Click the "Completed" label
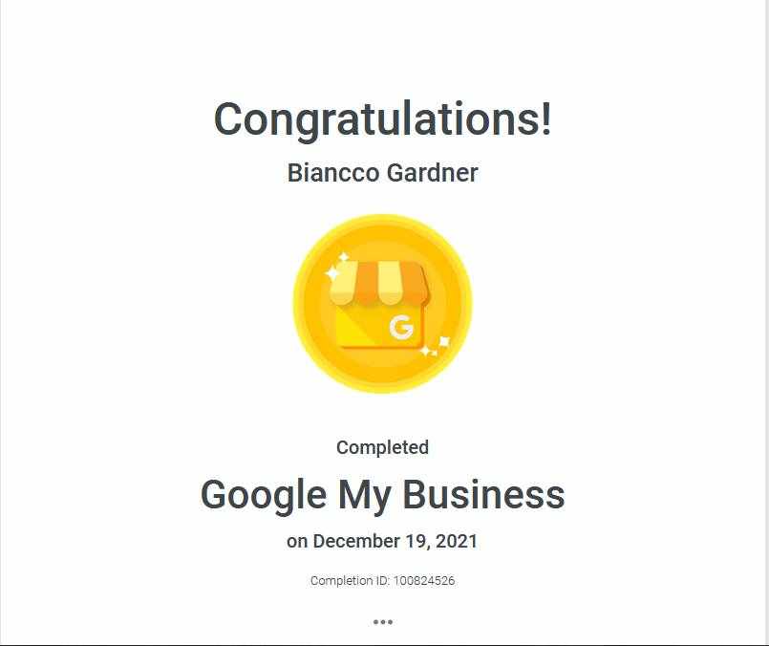This screenshot has width=769, height=646. click(382, 447)
